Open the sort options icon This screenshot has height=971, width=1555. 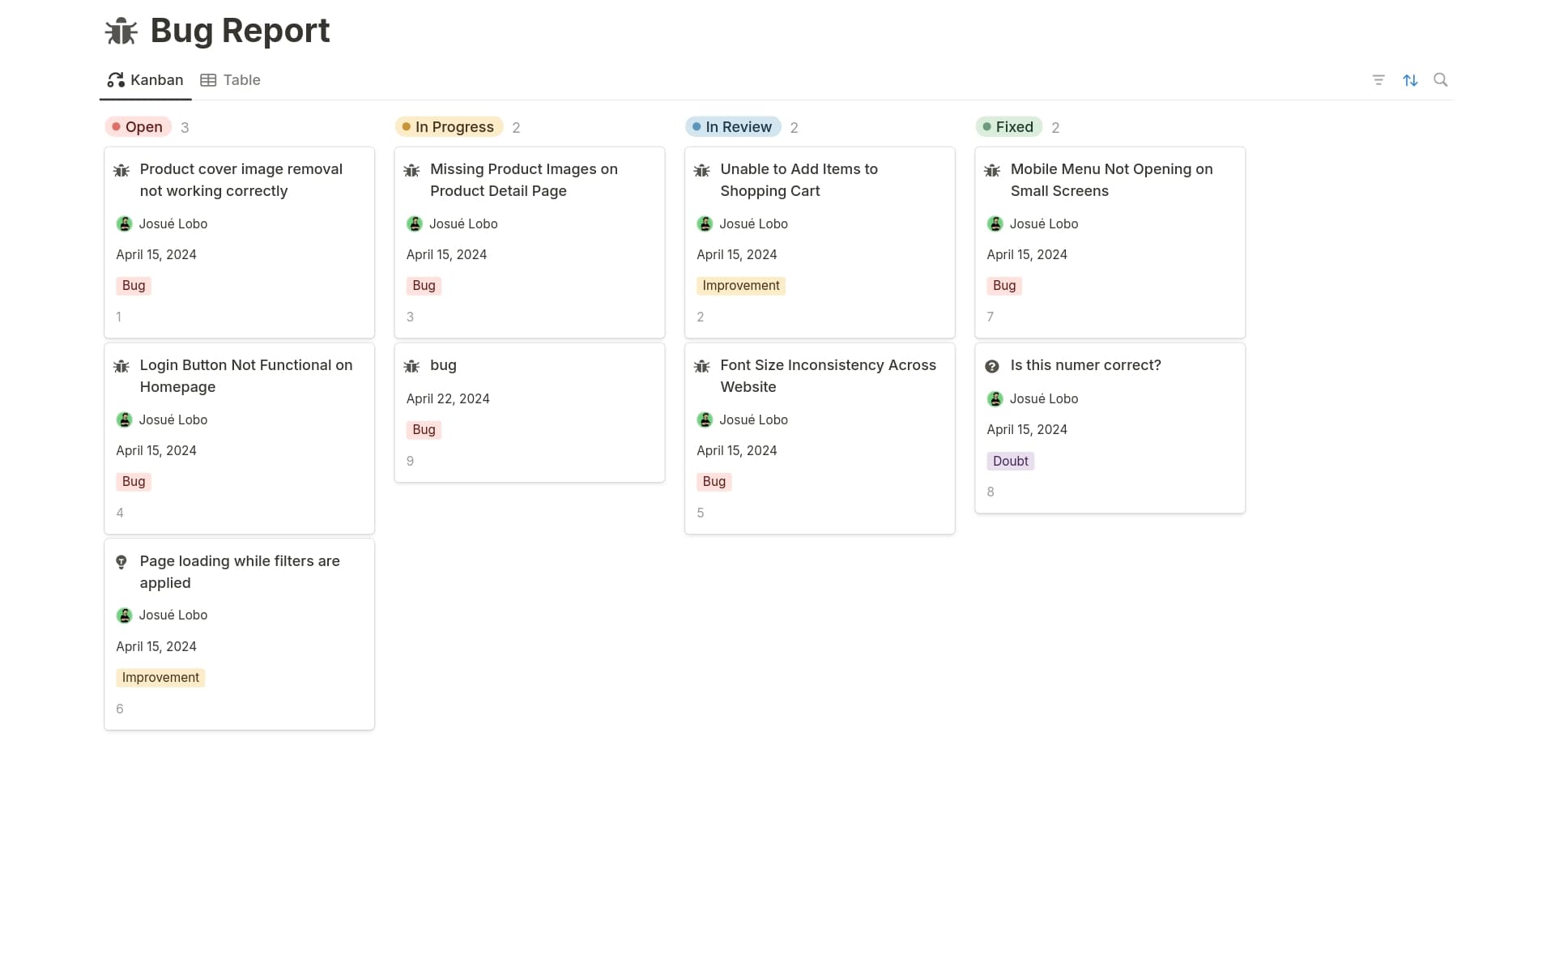[1410, 80]
